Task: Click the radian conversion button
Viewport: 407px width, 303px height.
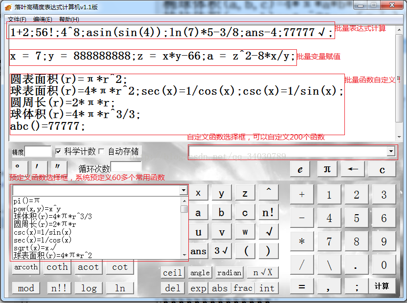Action: (229, 272)
